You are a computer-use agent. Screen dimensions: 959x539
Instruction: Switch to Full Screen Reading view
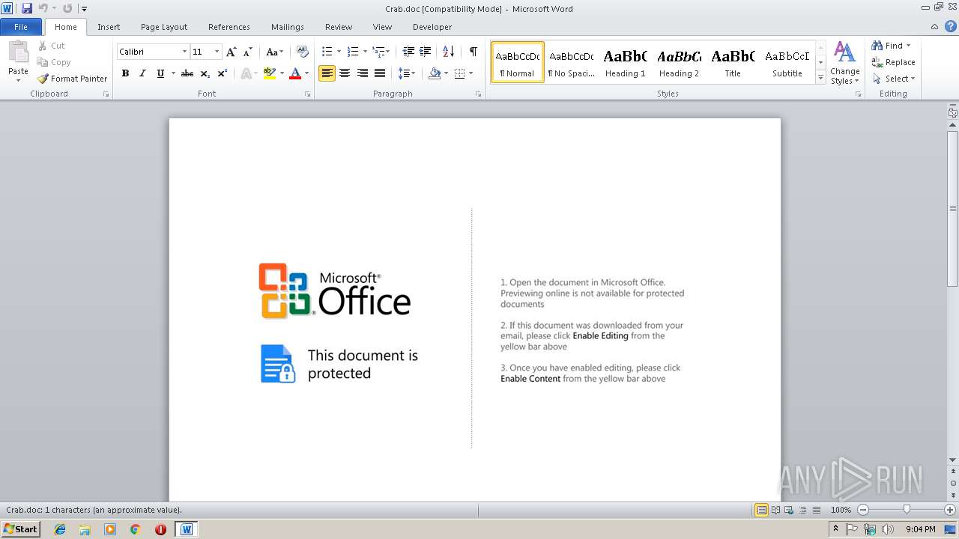tap(775, 510)
